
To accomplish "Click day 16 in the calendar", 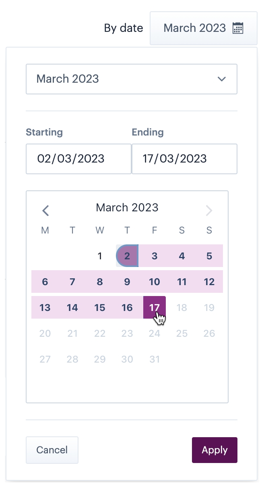I will pos(127,307).
